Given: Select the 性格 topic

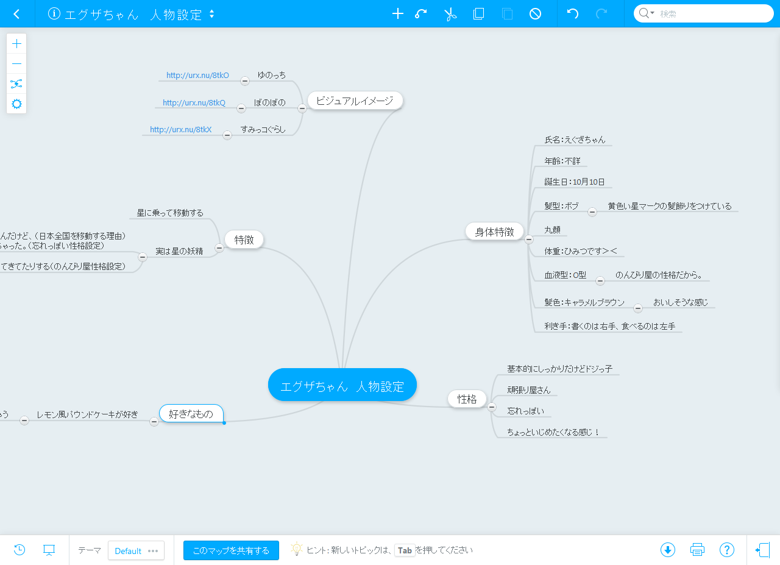Looking at the screenshot, I should point(467,399).
